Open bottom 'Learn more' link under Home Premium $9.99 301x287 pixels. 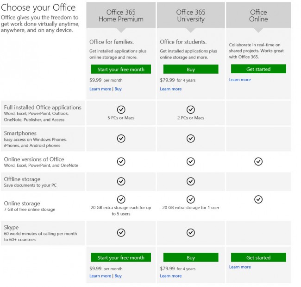click(x=100, y=276)
